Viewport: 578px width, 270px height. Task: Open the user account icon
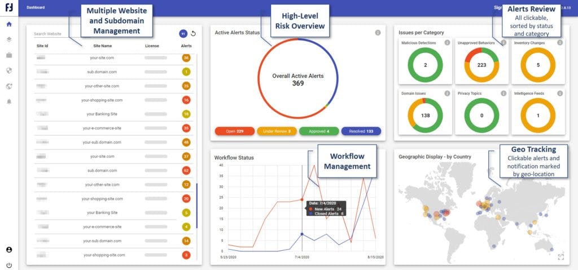coord(9,250)
